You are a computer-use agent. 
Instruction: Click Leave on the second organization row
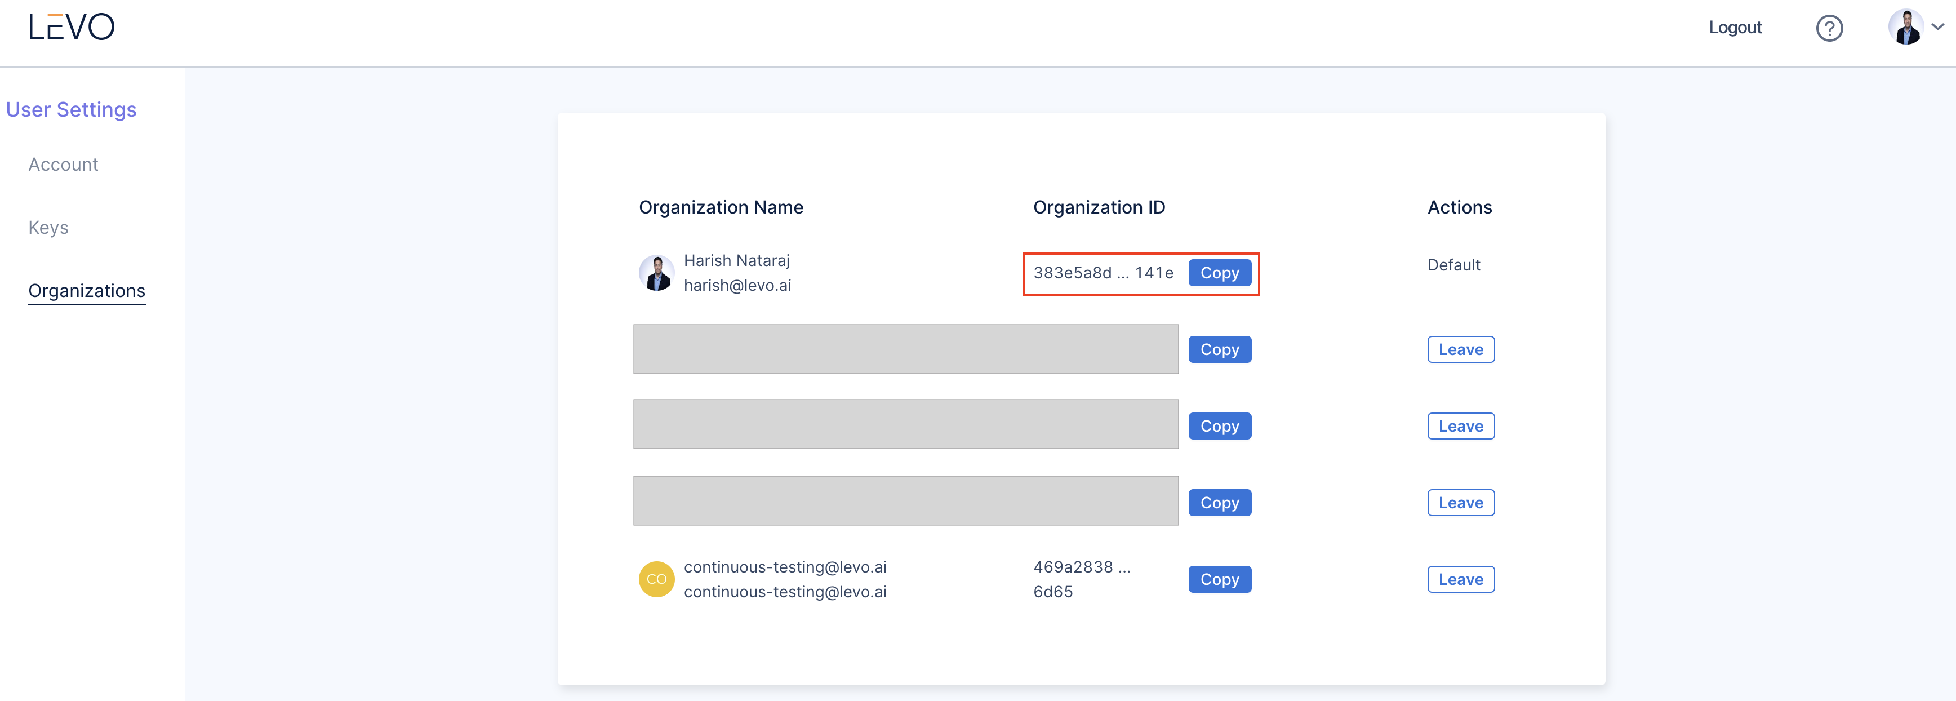(x=1460, y=349)
